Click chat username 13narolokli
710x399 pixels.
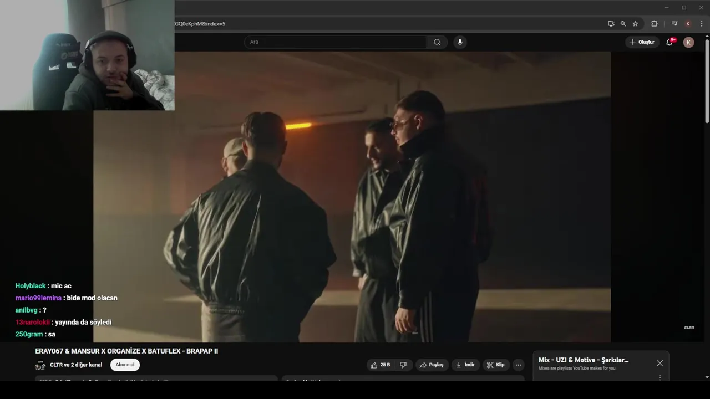[32, 323]
